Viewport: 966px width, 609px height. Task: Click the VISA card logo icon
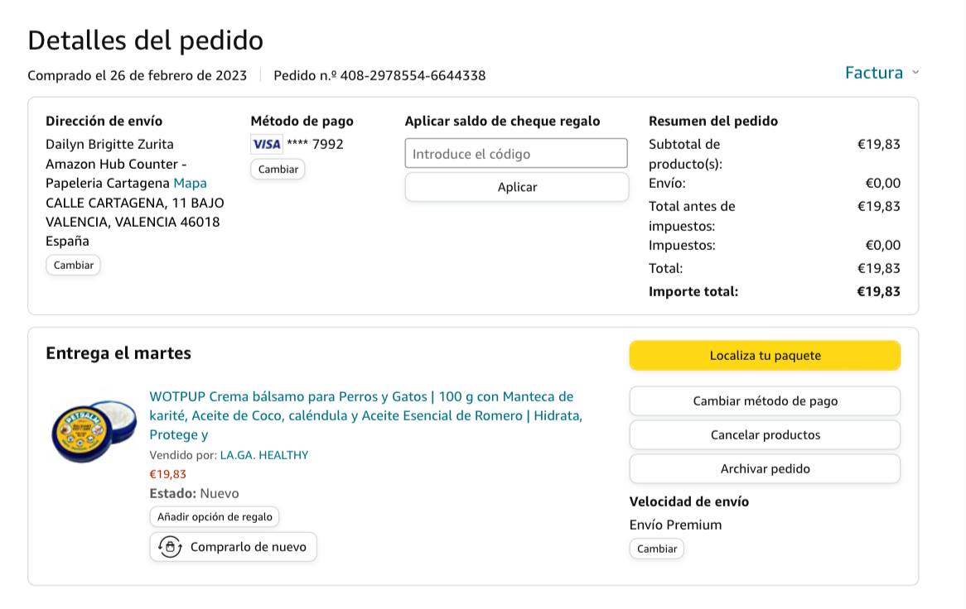coord(267,144)
